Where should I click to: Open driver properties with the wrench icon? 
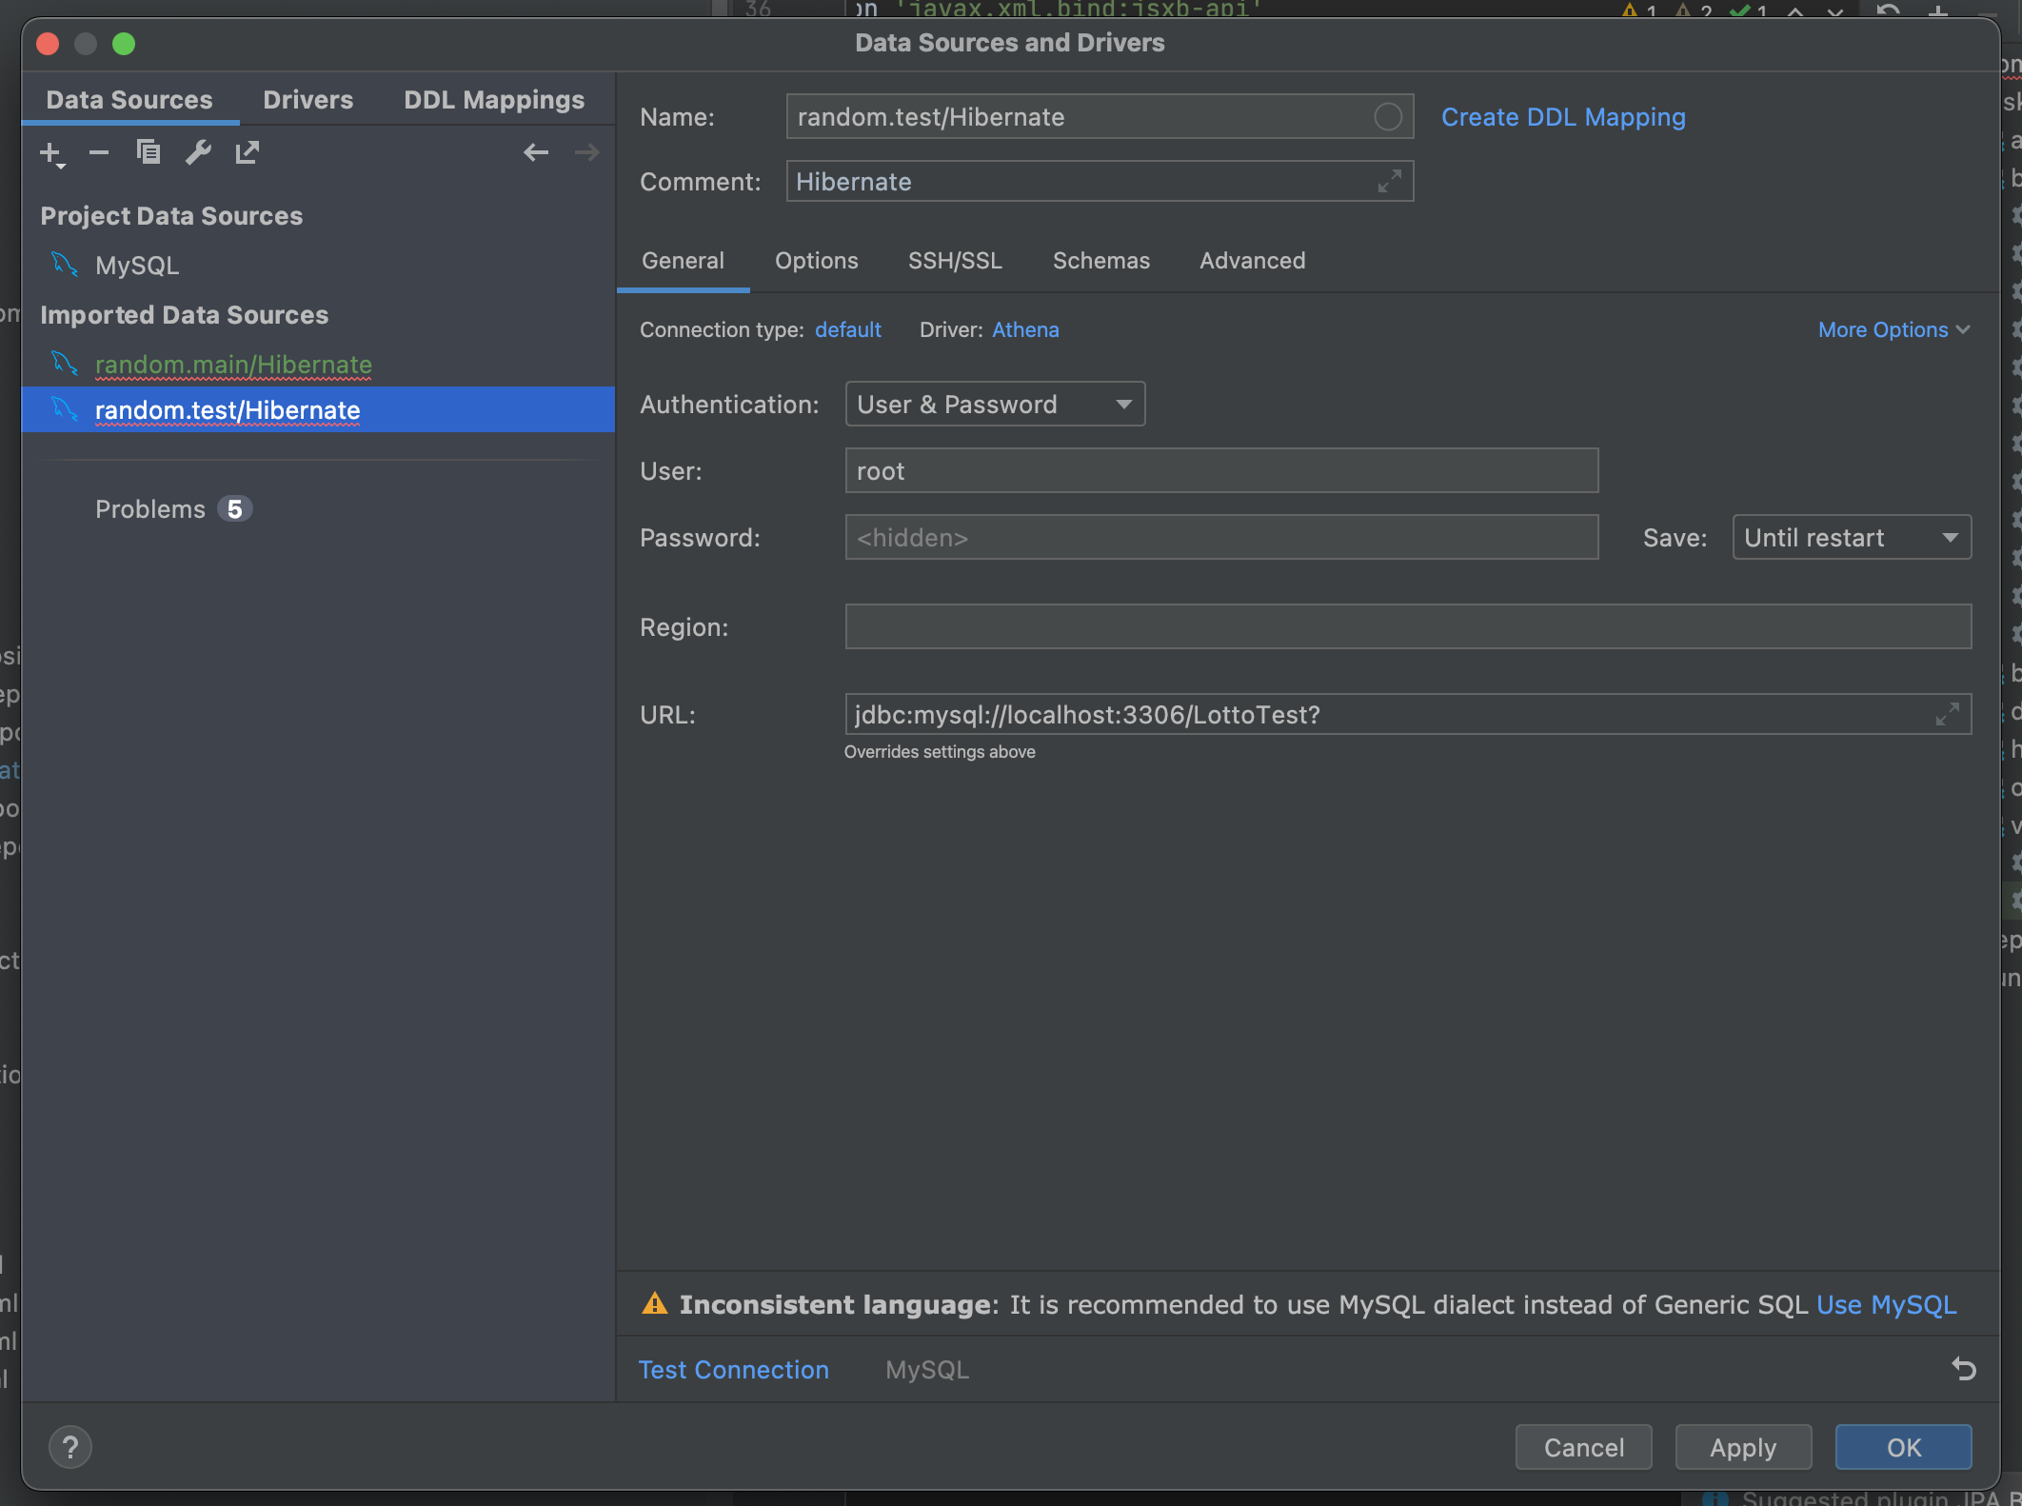click(x=198, y=152)
